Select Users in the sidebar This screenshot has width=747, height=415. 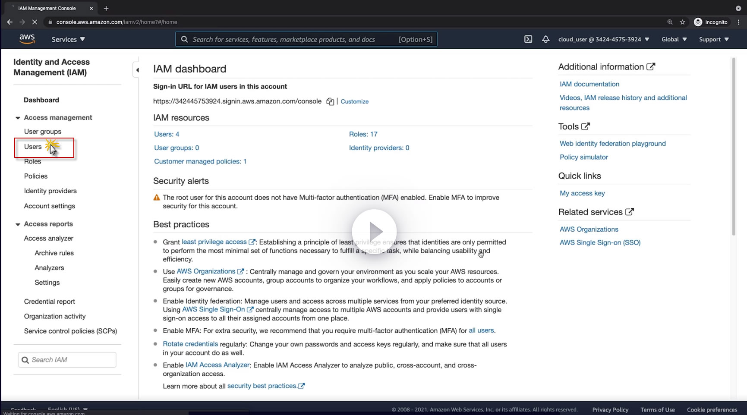click(x=33, y=147)
